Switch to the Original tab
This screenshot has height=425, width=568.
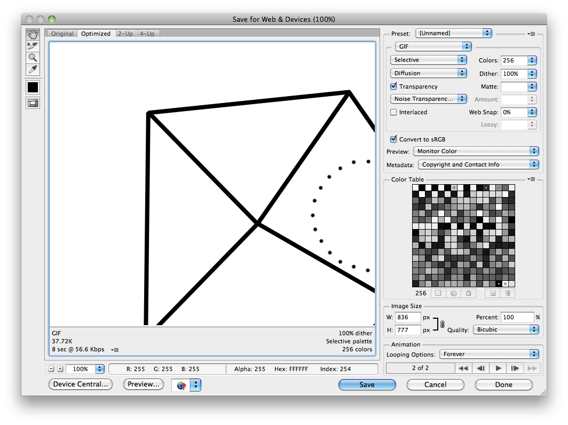[x=62, y=34]
